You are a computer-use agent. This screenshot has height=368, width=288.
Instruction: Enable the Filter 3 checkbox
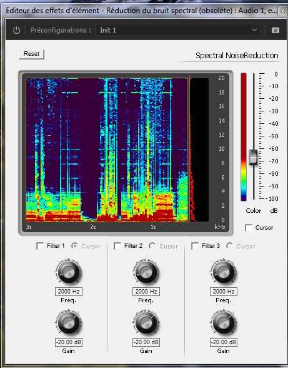click(195, 246)
